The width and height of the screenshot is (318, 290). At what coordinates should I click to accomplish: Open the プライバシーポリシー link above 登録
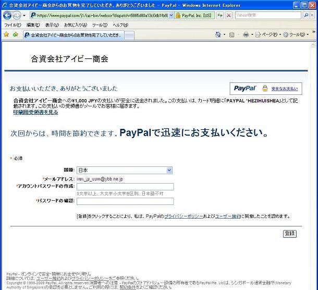(184, 216)
